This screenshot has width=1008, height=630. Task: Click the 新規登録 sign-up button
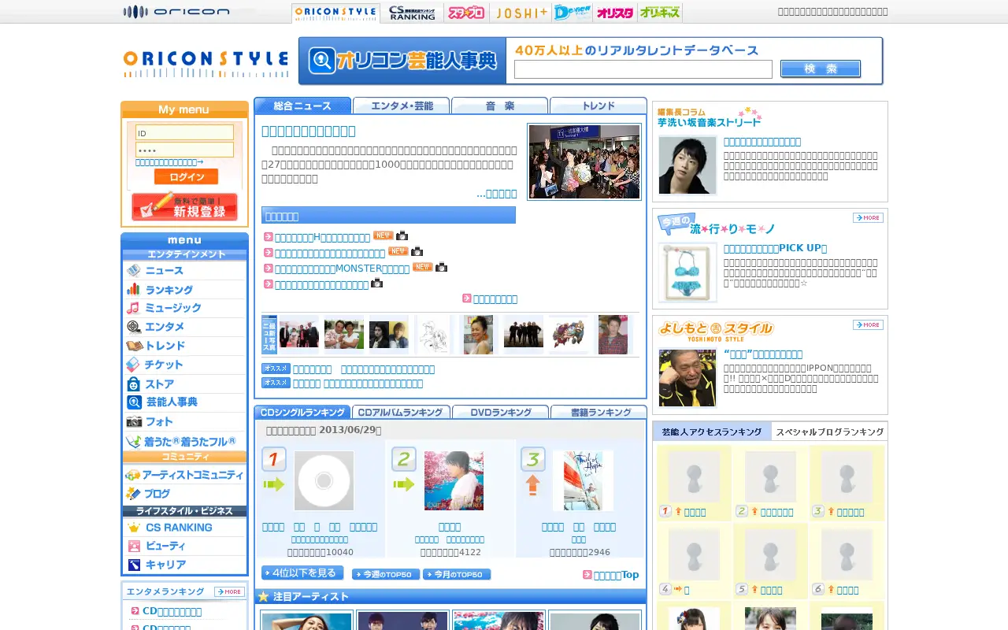click(x=184, y=207)
